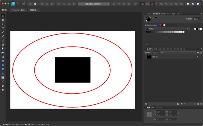Pick the View hand tool
Viewport: 203px width, 126px height.
point(3,86)
